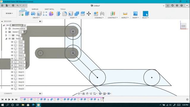
Task: Click the FRONT face of view cube
Action: [183, 26]
